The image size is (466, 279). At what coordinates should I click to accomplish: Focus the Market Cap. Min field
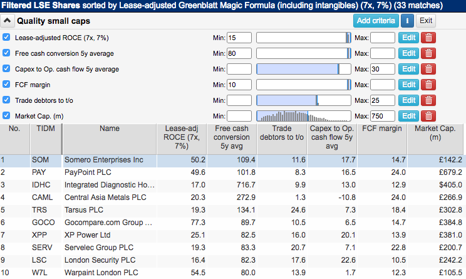click(x=239, y=116)
